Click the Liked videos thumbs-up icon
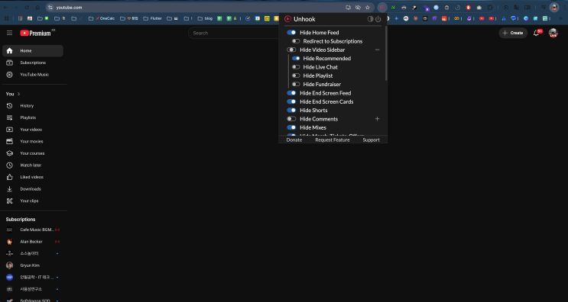Image resolution: width=568 pixels, height=302 pixels. (10, 177)
